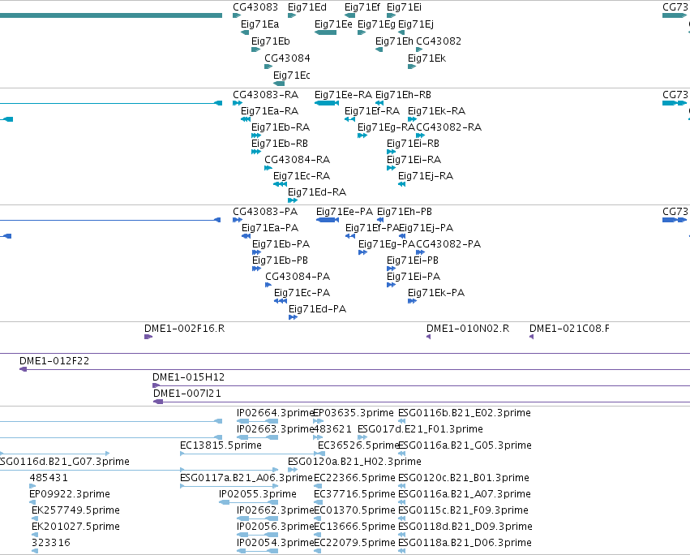Select transcript Eig71Ef-RA

372,111
